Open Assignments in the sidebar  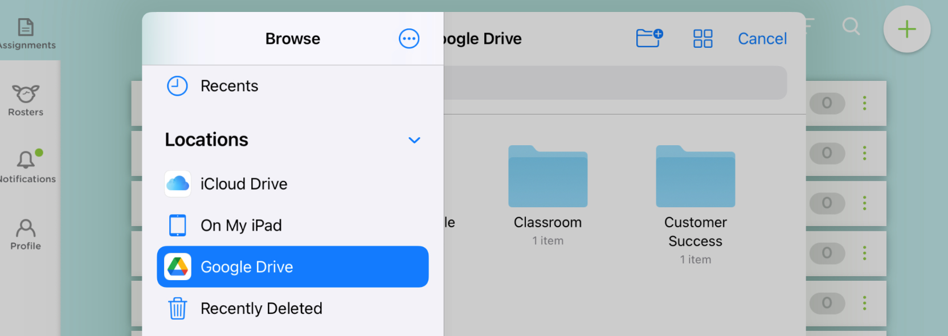(26, 33)
